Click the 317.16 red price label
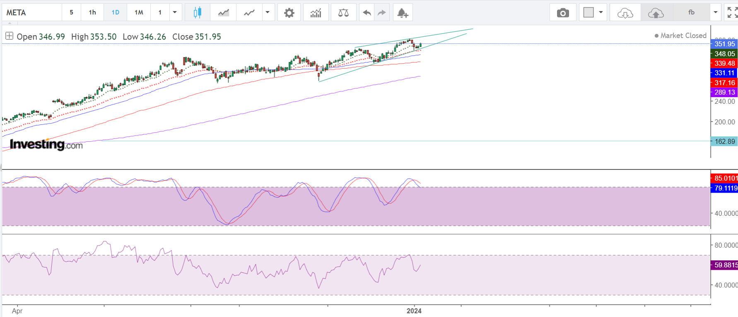 [x=724, y=83]
